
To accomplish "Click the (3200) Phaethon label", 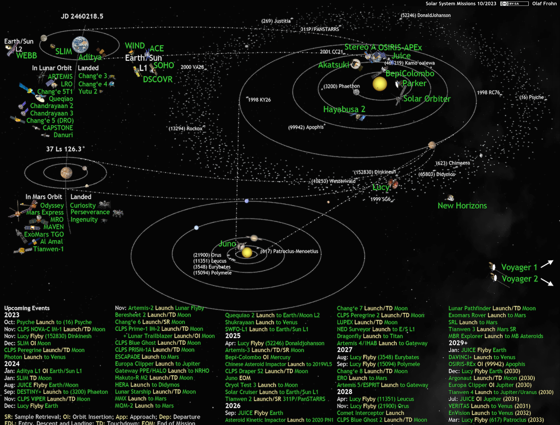I will [x=342, y=86].
